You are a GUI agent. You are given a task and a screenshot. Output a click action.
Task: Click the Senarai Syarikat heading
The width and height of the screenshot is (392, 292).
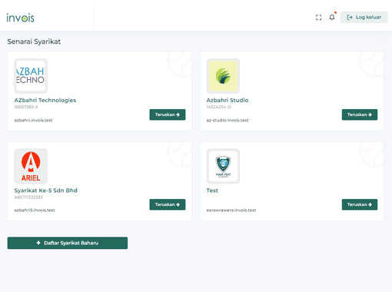pos(34,41)
